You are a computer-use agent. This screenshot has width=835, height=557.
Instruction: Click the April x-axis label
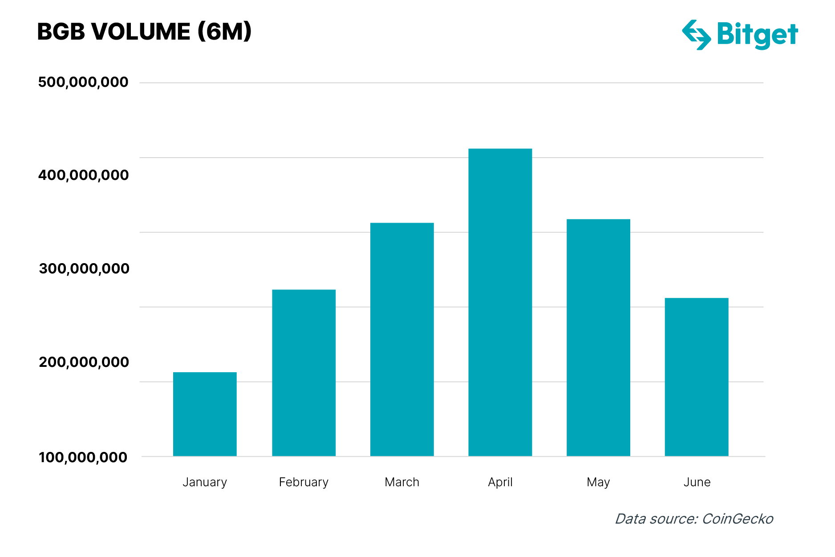(500, 482)
